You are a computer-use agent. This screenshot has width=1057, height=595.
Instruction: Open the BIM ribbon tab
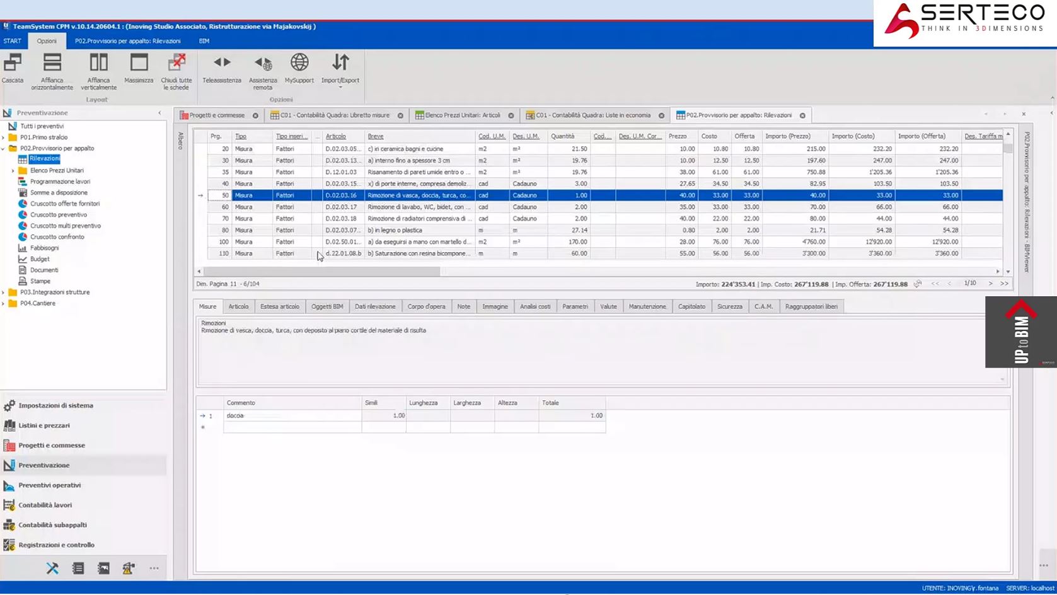[204, 41]
